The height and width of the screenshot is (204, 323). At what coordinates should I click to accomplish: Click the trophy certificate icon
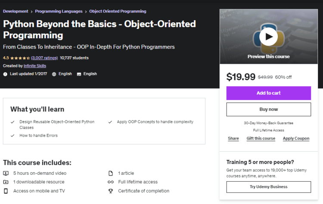pyautogui.click(x=111, y=191)
